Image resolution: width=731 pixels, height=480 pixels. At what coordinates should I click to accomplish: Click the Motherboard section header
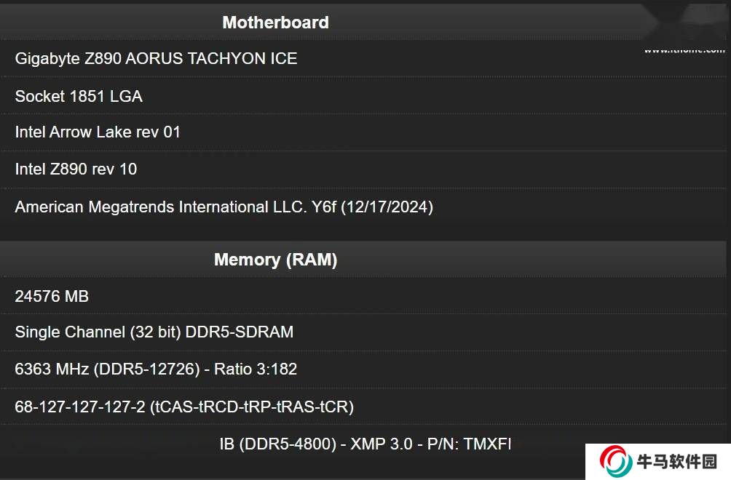pos(275,23)
